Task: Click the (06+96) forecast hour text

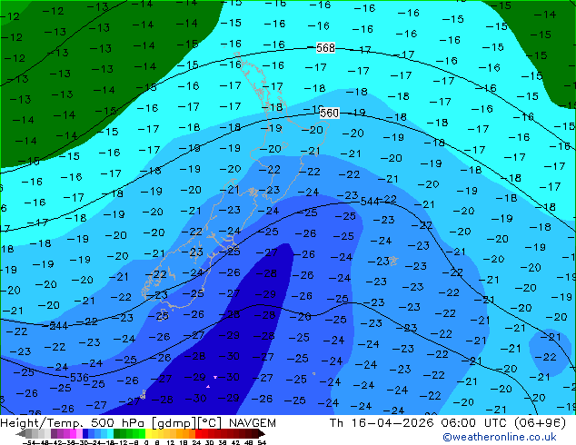Action: pyautogui.click(x=540, y=423)
